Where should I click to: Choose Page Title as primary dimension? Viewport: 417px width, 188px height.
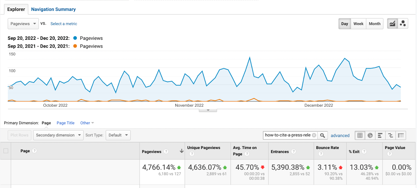pos(65,123)
